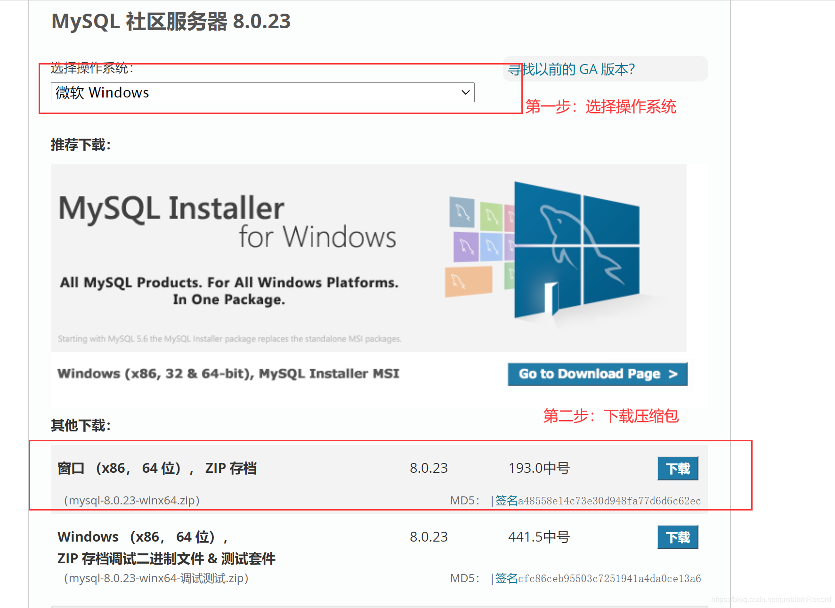Click the Go to Download Page button
The width and height of the screenshot is (835, 608).
(598, 374)
